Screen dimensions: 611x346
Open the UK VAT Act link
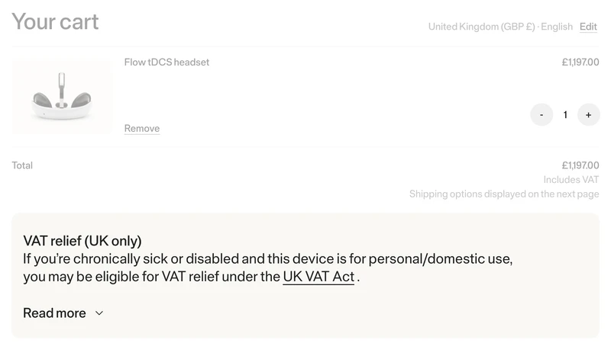click(318, 277)
